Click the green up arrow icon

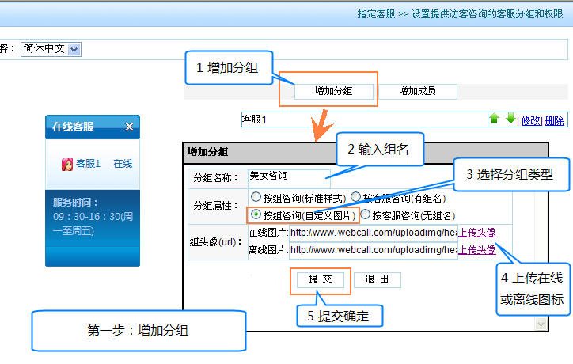[494, 119]
